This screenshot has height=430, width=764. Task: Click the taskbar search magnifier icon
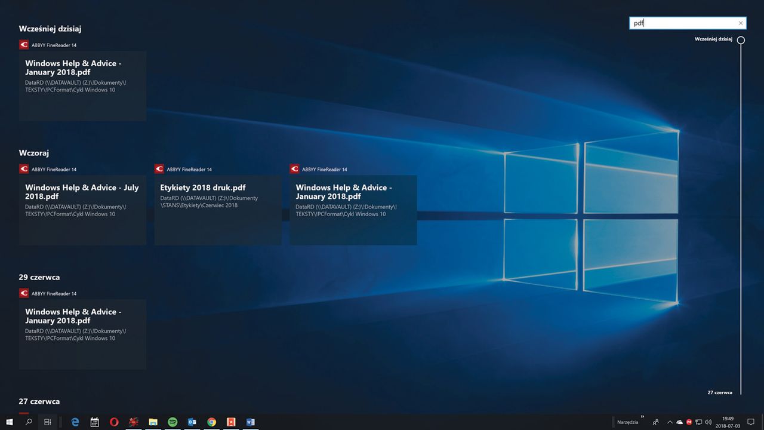click(29, 422)
